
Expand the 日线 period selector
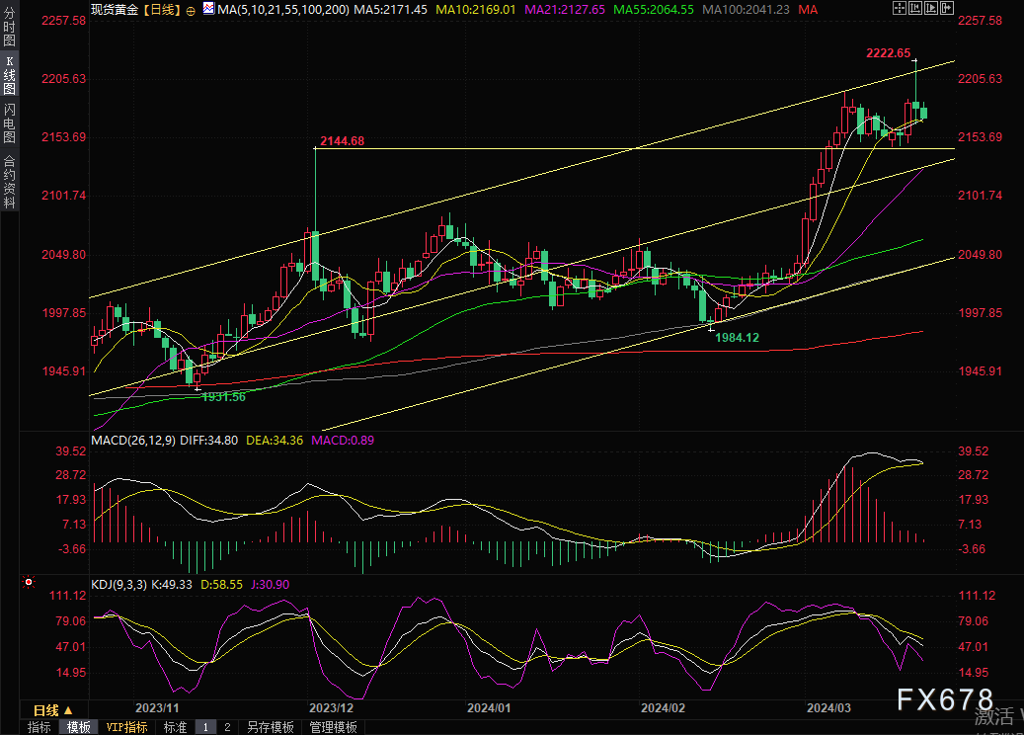[53, 709]
